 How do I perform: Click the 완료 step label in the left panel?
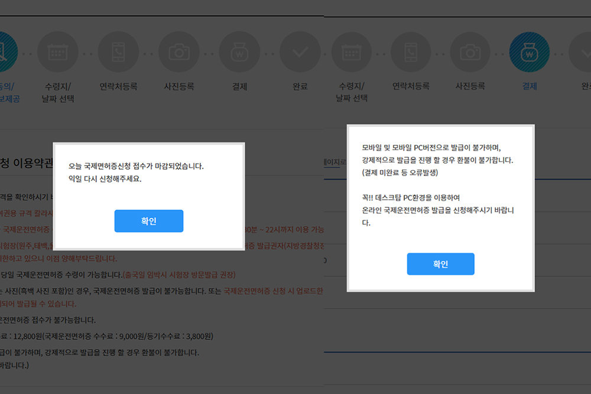tap(300, 86)
